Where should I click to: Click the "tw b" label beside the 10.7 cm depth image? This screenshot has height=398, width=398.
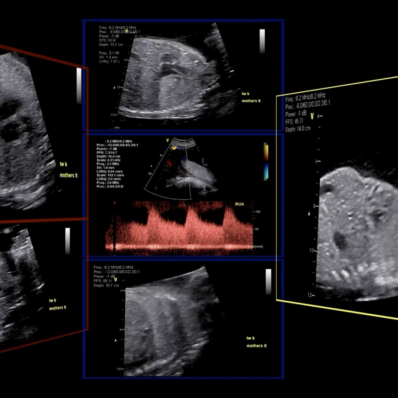[250, 338]
